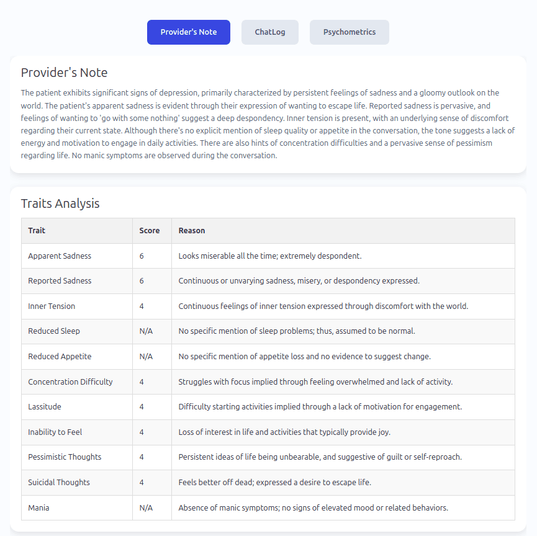The width and height of the screenshot is (537, 536).
Task: Select the Reduced Sleep row
Action: tap(268, 331)
